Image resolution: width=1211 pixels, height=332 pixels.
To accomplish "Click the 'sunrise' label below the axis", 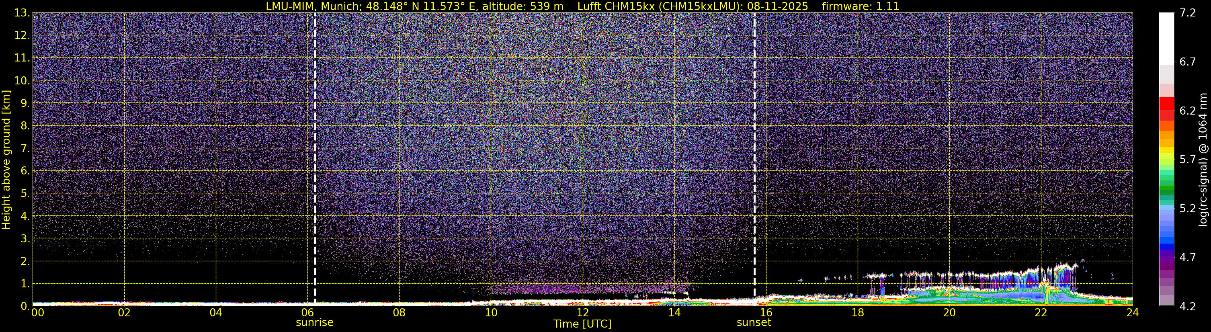I will 314,323.
